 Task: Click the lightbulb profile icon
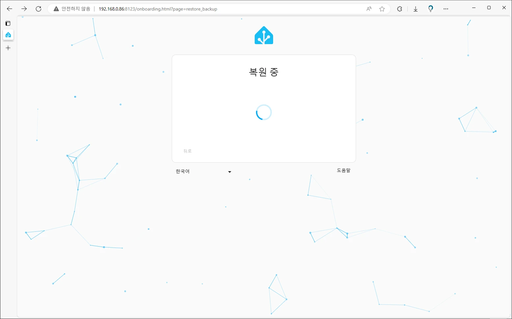tap(430, 9)
